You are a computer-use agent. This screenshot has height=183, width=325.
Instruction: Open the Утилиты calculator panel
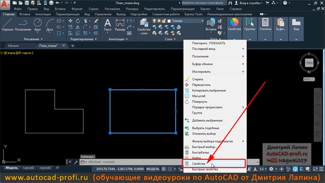pyautogui.click(x=265, y=25)
